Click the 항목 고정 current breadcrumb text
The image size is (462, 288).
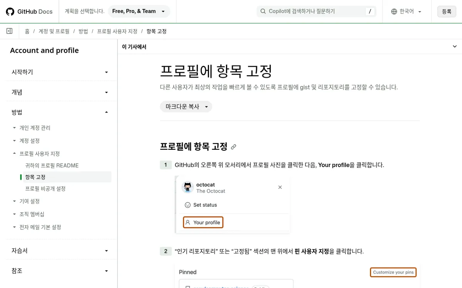(x=156, y=31)
